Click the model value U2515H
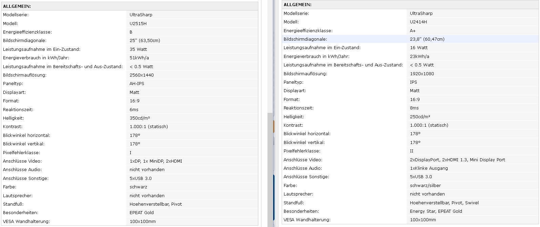This screenshot has height=227, width=540. click(x=138, y=23)
